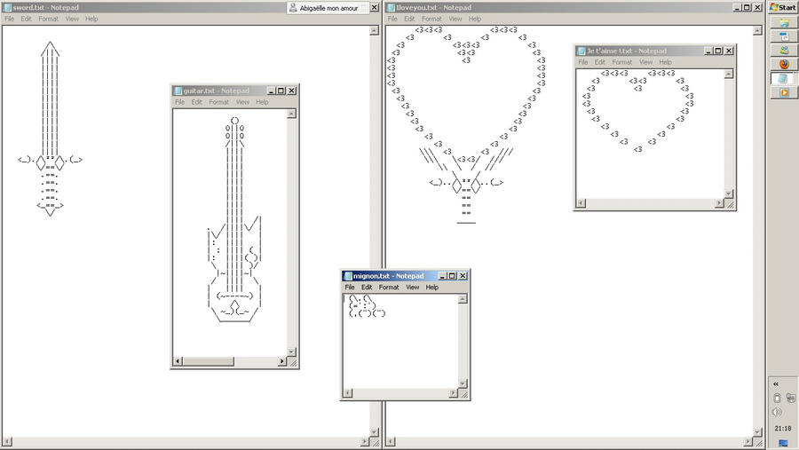The height and width of the screenshot is (450, 799).
Task: Open View menu in sword.txt Notepad
Action: click(x=72, y=19)
